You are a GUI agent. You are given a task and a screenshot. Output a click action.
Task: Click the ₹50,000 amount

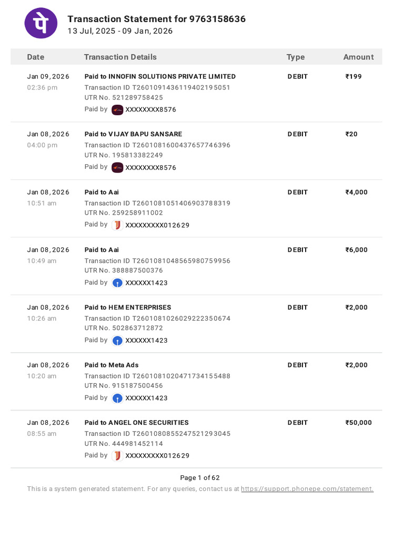click(358, 423)
